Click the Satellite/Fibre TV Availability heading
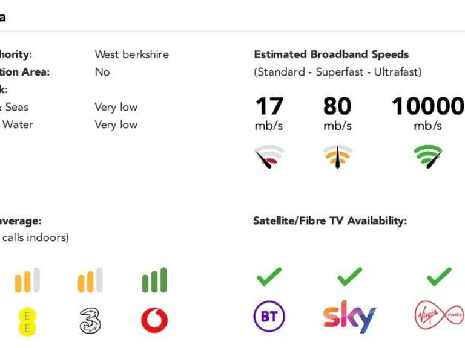Image resolution: width=465 pixels, height=348 pixels. pyautogui.click(x=330, y=221)
